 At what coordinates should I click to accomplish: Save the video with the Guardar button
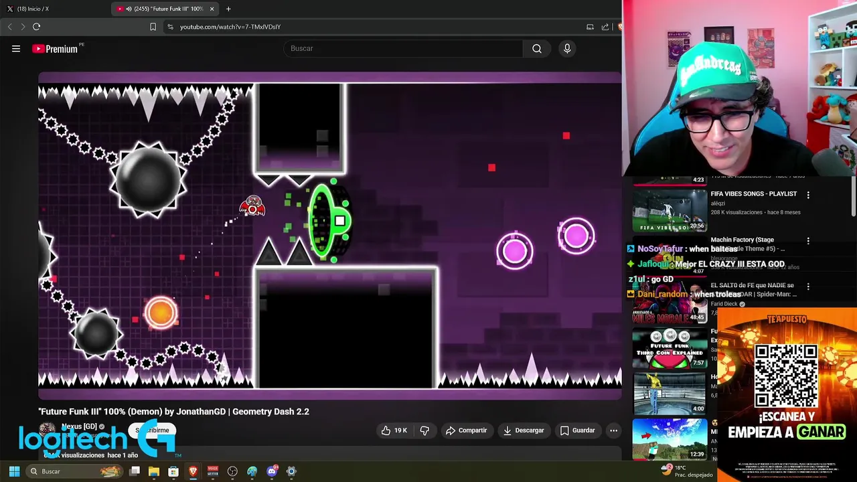point(578,430)
